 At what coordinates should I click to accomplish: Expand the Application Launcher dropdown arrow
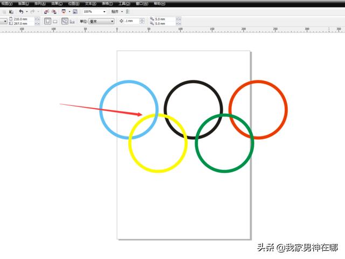(x=70, y=12)
